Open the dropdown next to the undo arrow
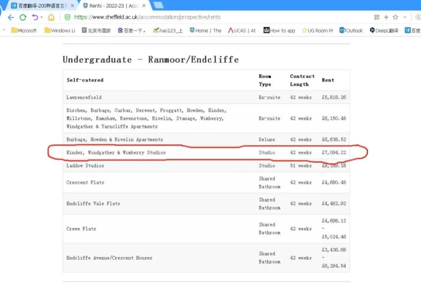 42,17
